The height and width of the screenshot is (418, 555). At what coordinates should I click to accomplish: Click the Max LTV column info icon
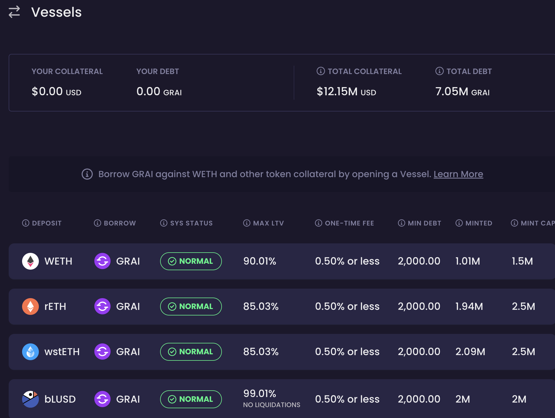pyautogui.click(x=247, y=223)
